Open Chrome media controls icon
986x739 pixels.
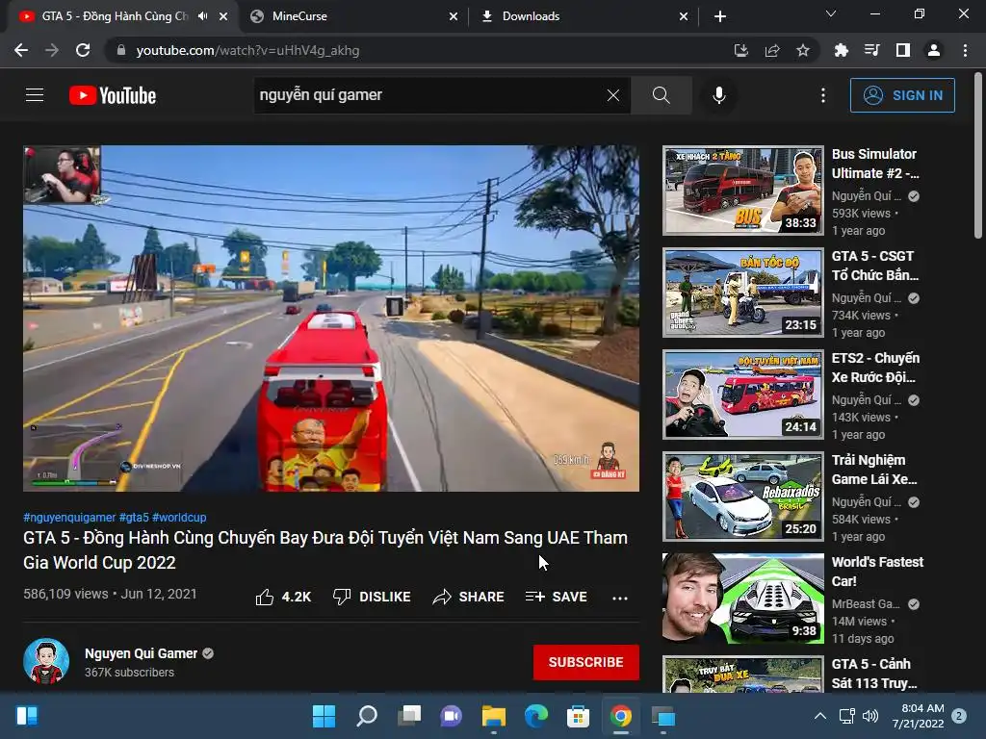click(872, 50)
